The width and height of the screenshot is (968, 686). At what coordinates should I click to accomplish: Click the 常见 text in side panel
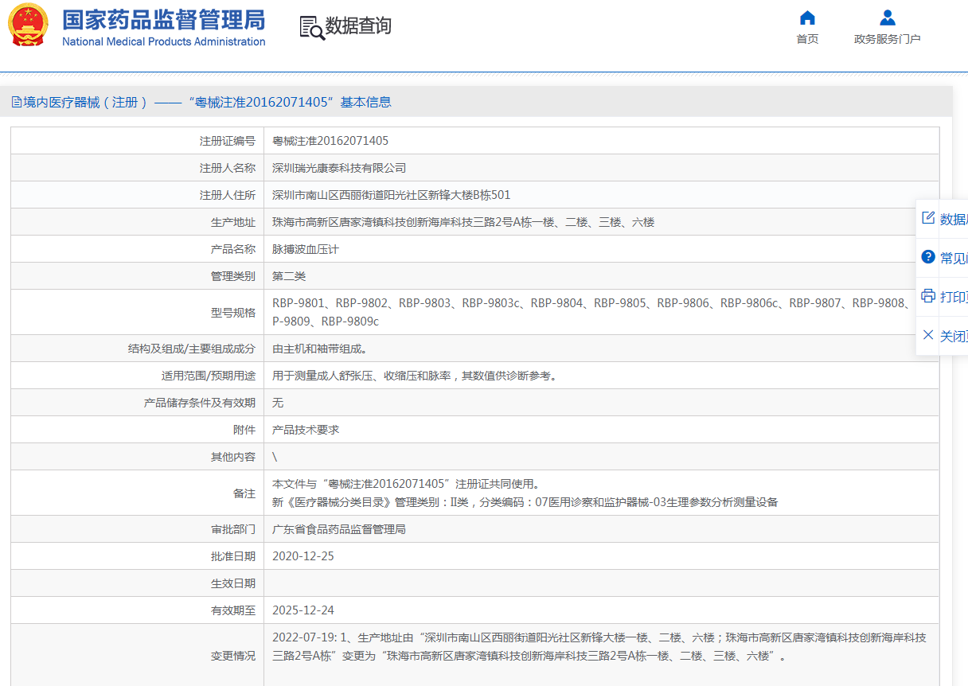point(954,258)
